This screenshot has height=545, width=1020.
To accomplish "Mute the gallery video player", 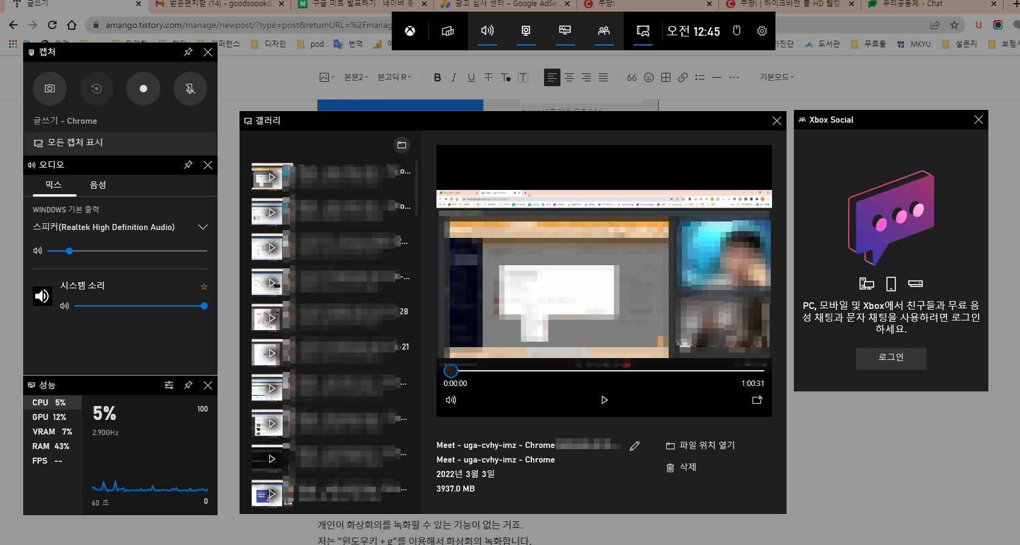I will (451, 400).
